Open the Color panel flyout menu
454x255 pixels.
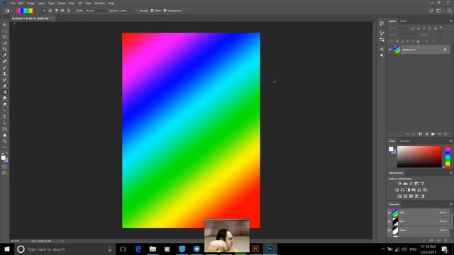pos(451,141)
